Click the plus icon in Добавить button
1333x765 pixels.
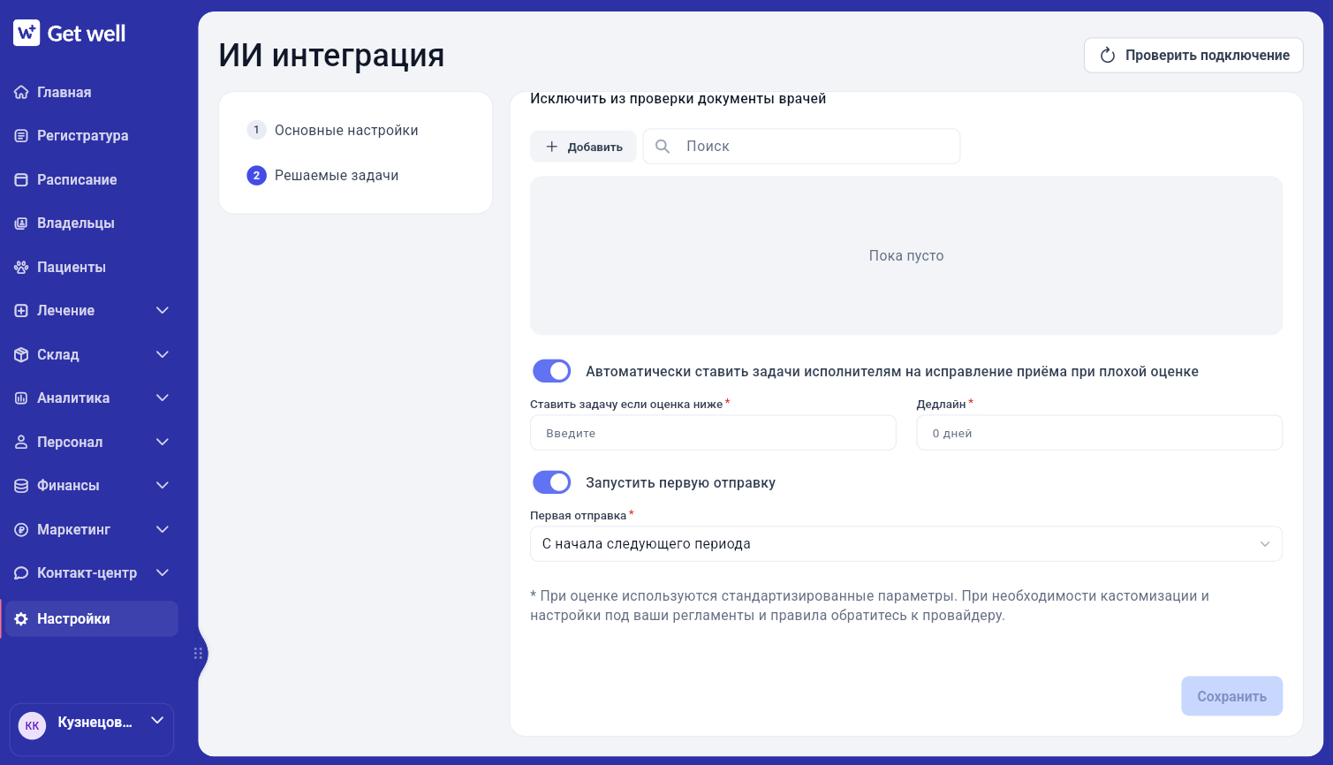[x=551, y=147]
